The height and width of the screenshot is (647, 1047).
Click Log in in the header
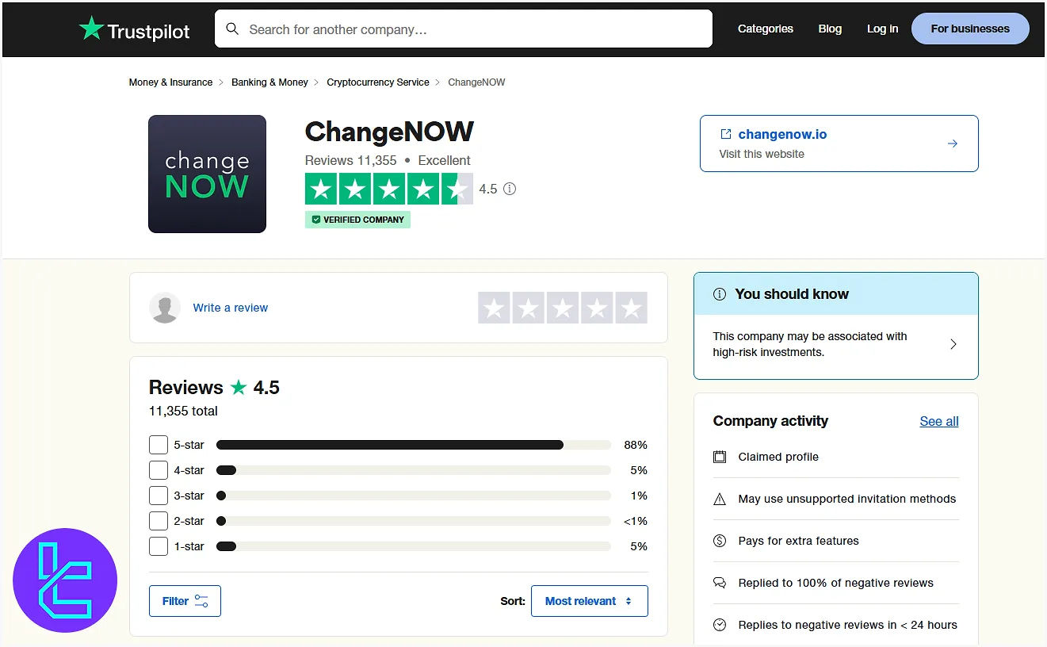[882, 29]
